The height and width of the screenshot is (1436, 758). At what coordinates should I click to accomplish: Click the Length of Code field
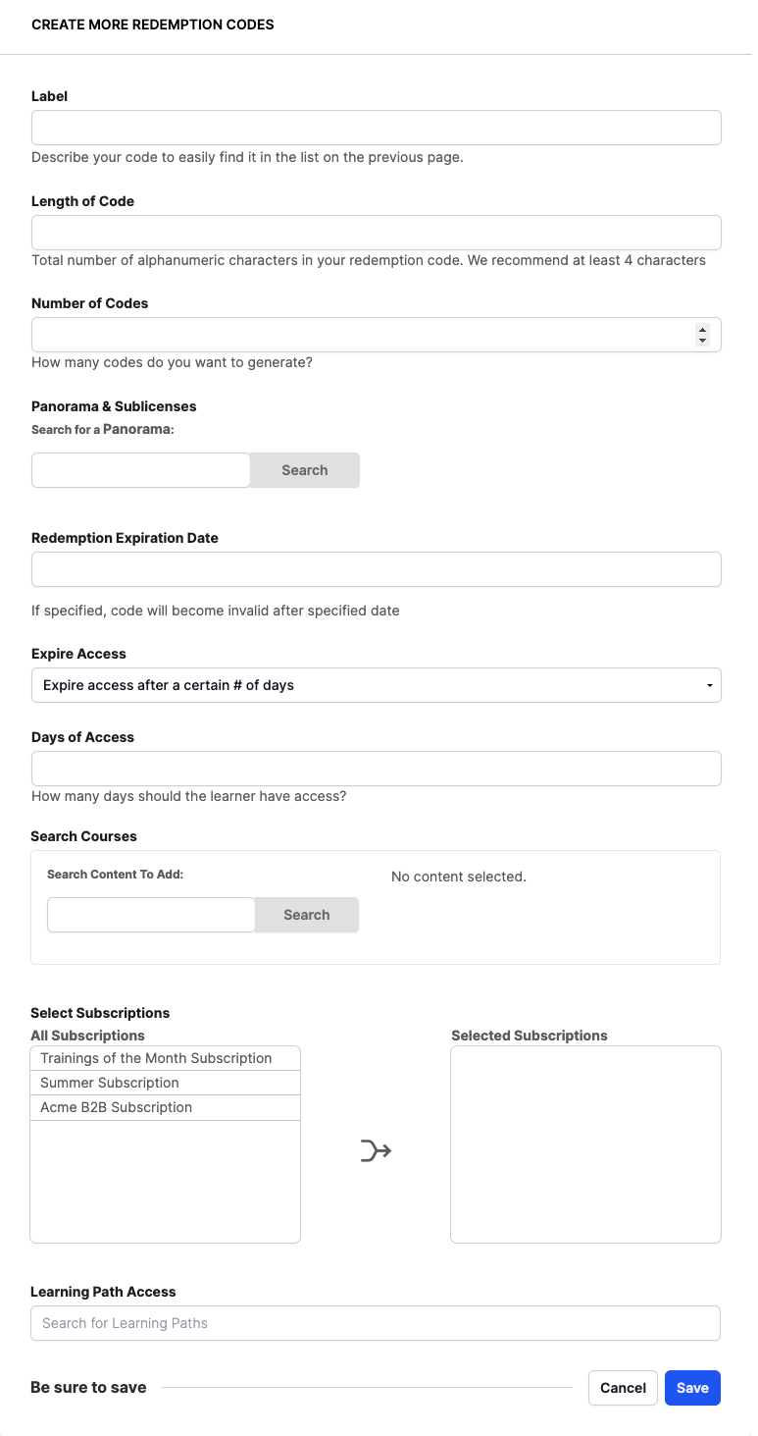(376, 232)
